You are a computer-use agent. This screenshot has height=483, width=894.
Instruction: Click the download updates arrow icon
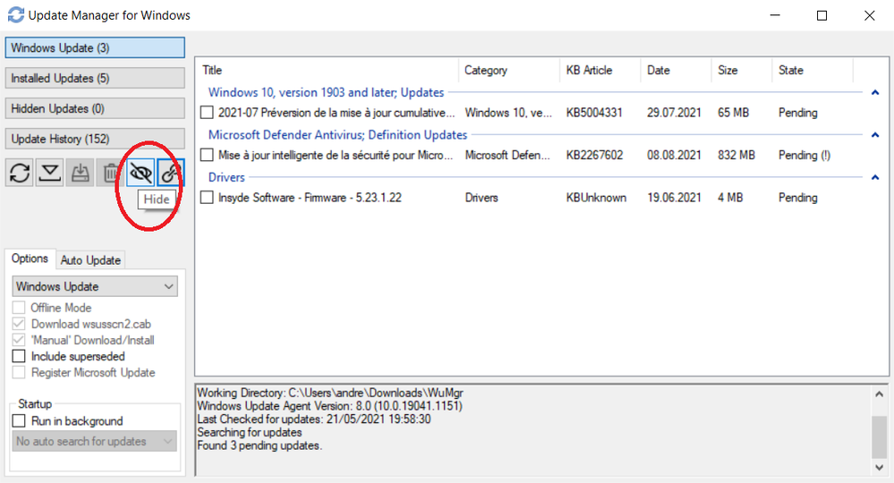click(50, 173)
